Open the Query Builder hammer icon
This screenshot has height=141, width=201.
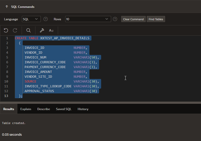point(42,30)
